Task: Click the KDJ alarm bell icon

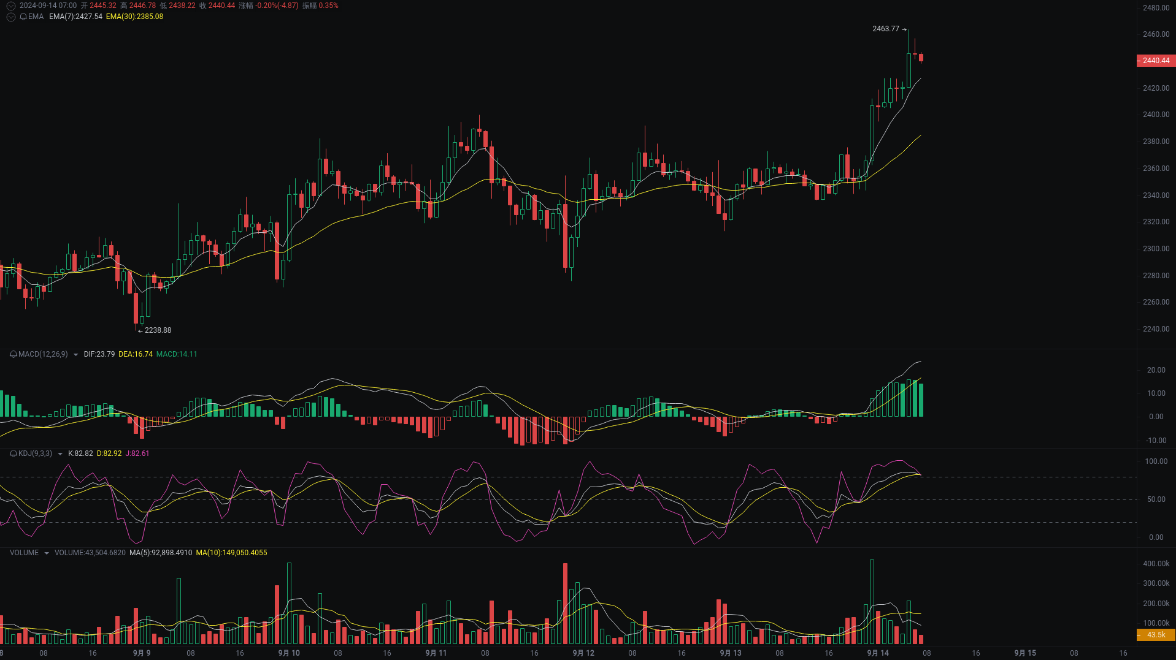Action: point(13,453)
